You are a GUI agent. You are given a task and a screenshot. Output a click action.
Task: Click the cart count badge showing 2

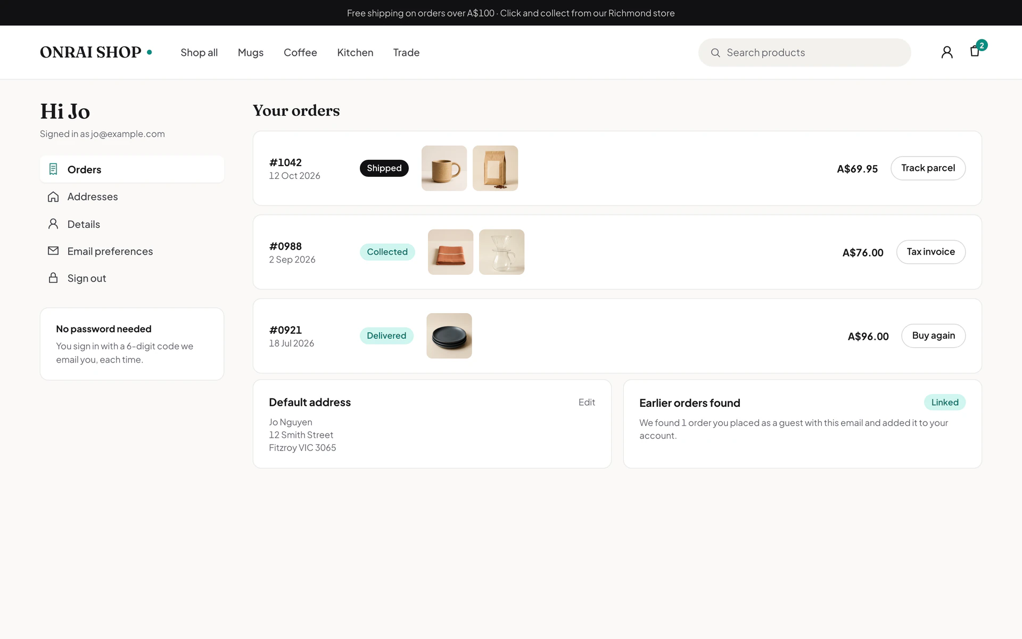pyautogui.click(x=982, y=45)
